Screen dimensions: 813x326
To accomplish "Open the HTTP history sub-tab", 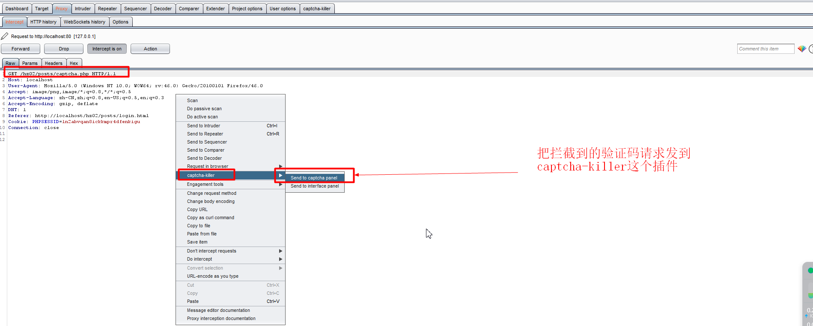I will pyautogui.click(x=43, y=22).
